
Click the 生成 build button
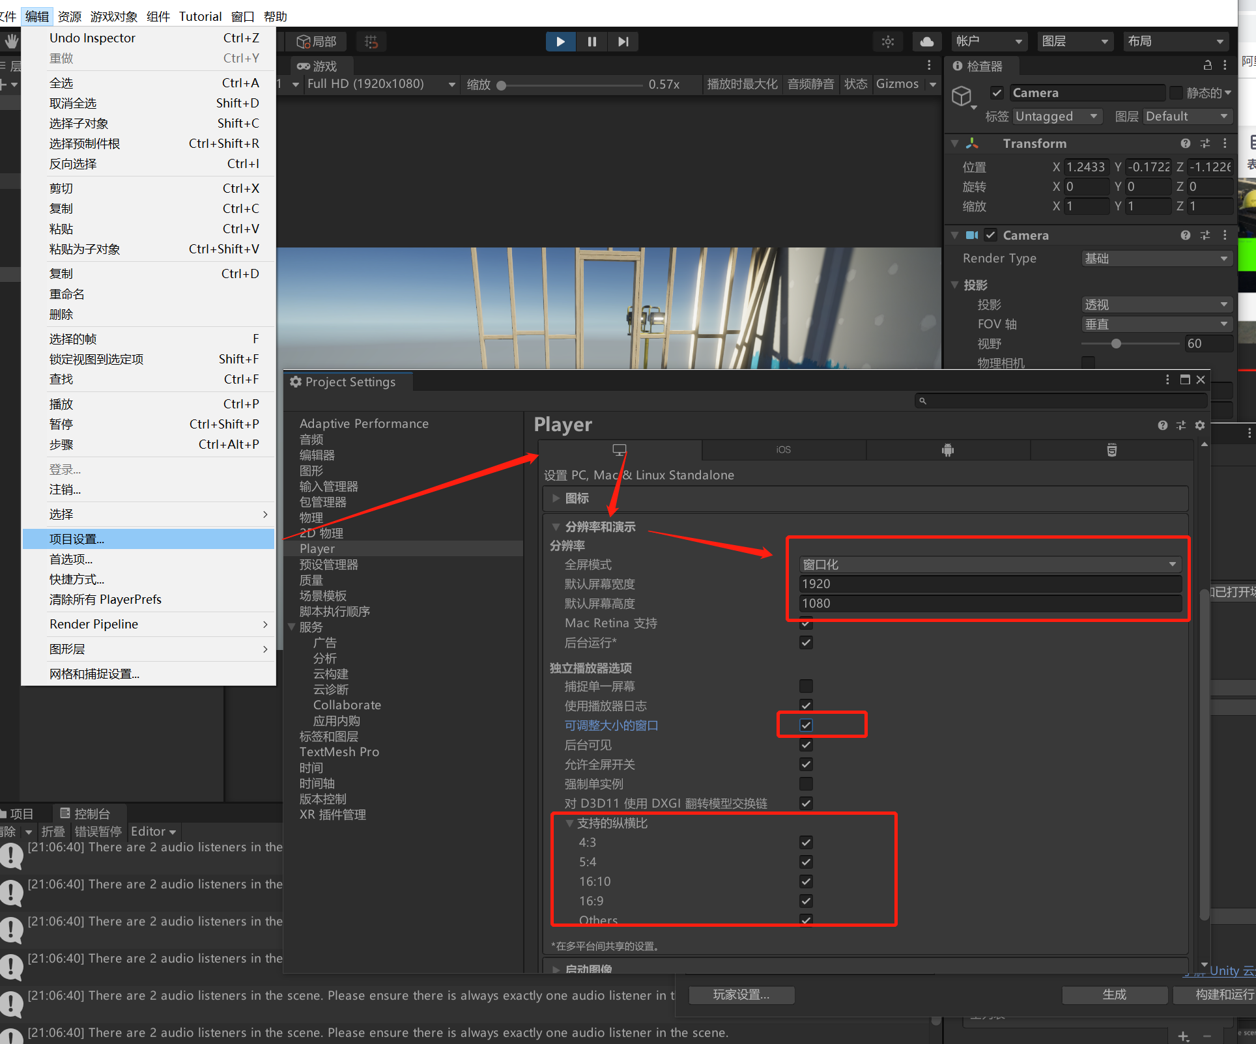click(x=1114, y=995)
